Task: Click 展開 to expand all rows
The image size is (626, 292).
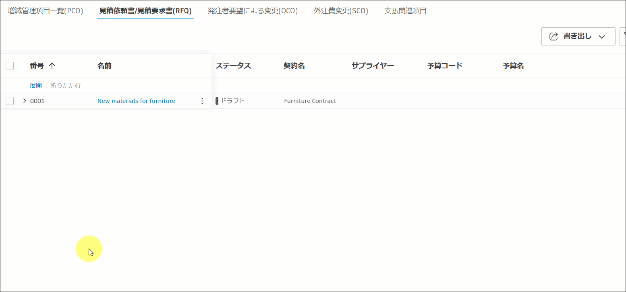Action: [x=35, y=85]
